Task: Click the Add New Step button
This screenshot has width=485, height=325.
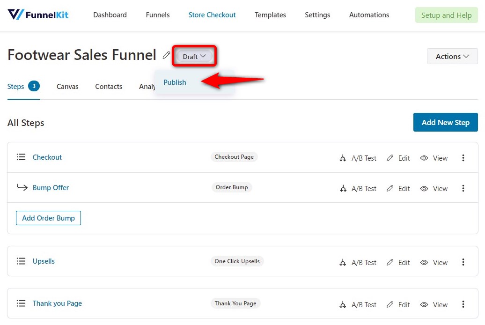Action: (x=445, y=122)
